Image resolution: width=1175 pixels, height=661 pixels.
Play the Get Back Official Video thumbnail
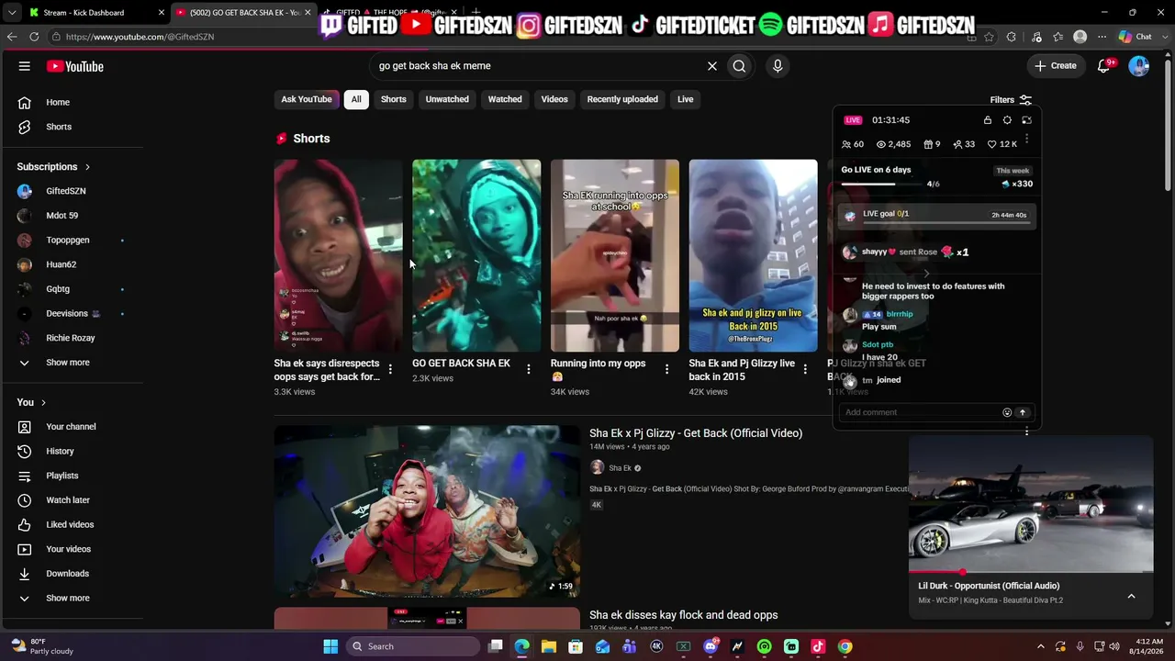click(x=427, y=511)
